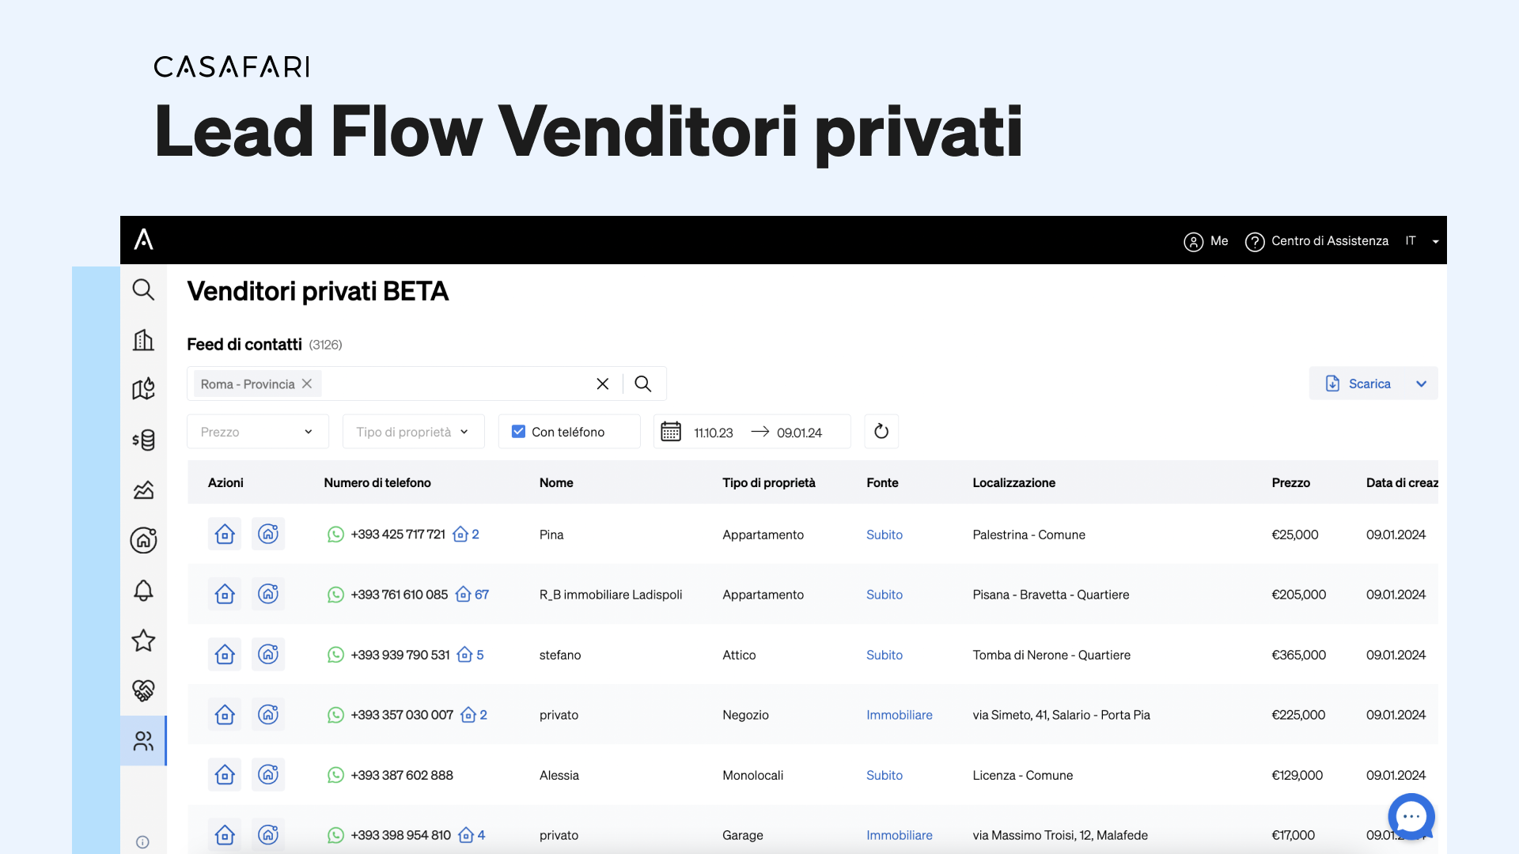Click the info icon at sidebar bottom
Image resolution: width=1519 pixels, height=854 pixels.
(x=142, y=842)
